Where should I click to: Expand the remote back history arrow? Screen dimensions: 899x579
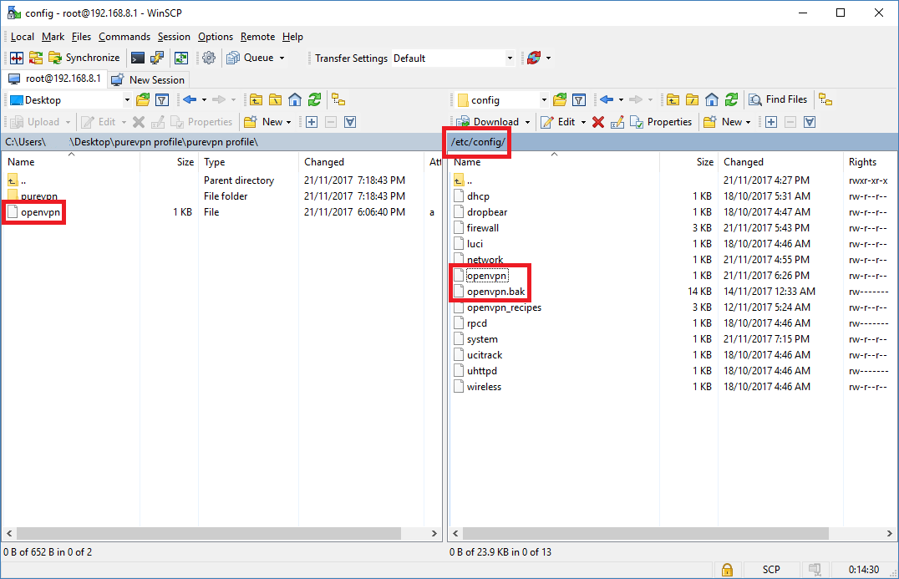621,100
